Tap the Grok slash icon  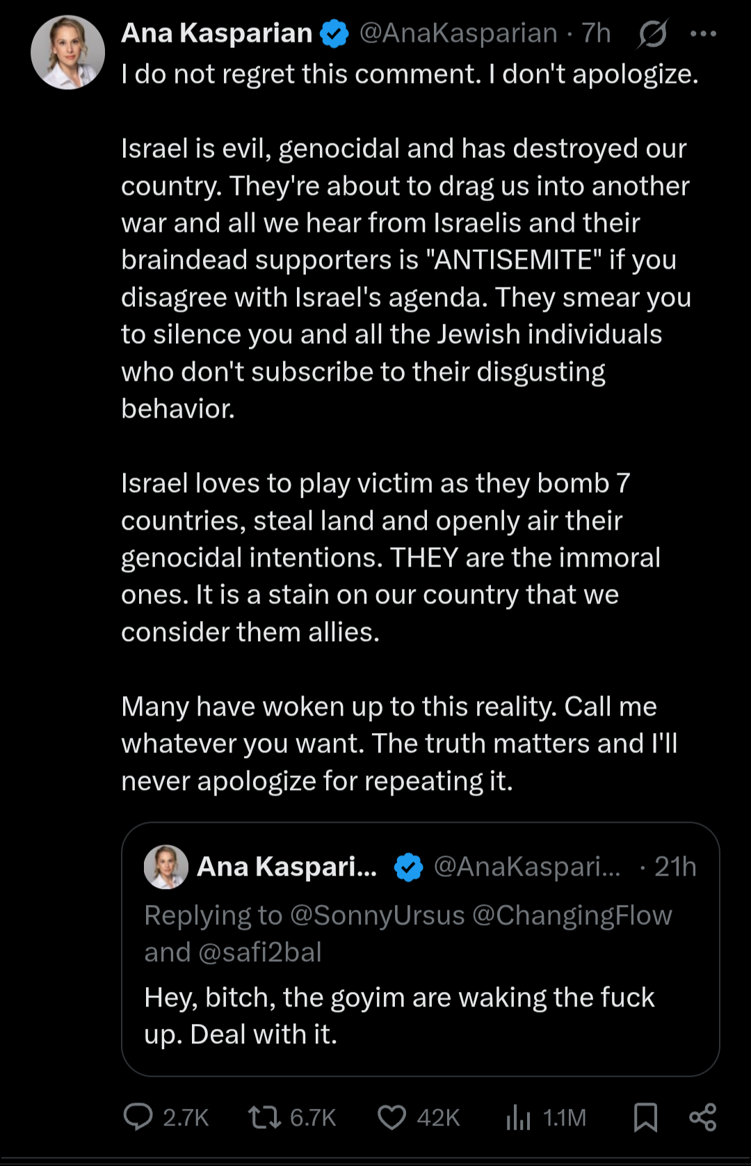pos(652,33)
